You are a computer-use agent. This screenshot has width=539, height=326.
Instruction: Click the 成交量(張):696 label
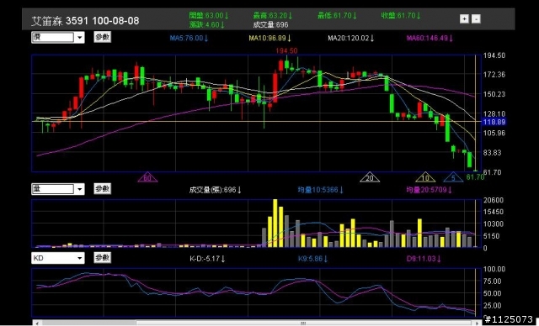[216, 190]
